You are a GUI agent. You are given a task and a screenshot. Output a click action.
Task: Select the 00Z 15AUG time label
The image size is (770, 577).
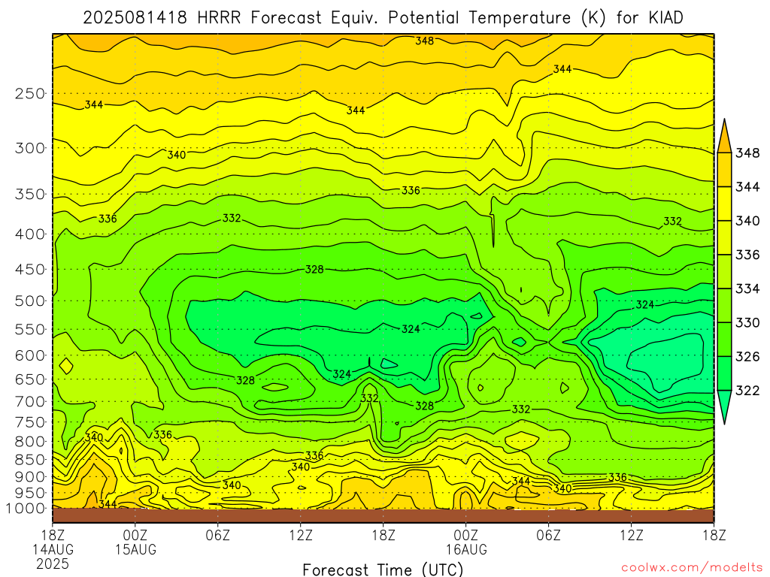(x=135, y=542)
